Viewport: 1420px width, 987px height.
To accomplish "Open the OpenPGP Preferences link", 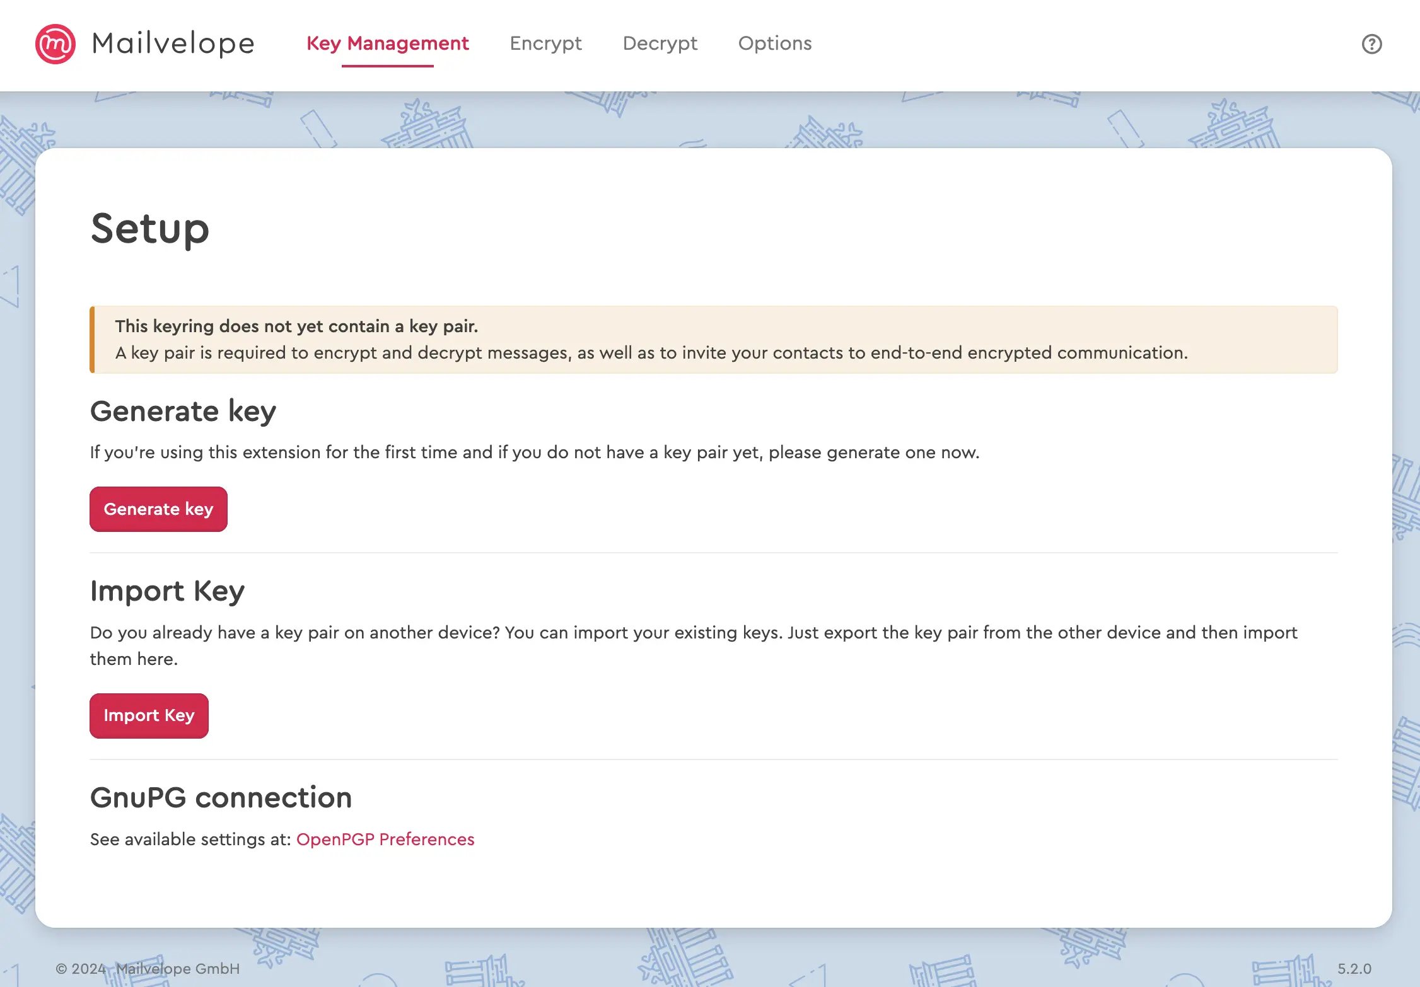I will coord(385,839).
